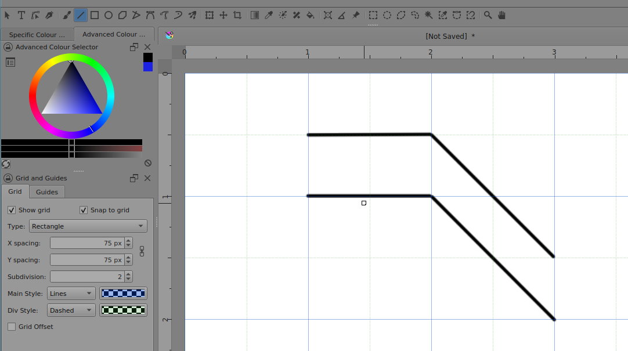Screen dimensions: 628x351
Task: Select the Rectangle tool
Action: point(95,15)
